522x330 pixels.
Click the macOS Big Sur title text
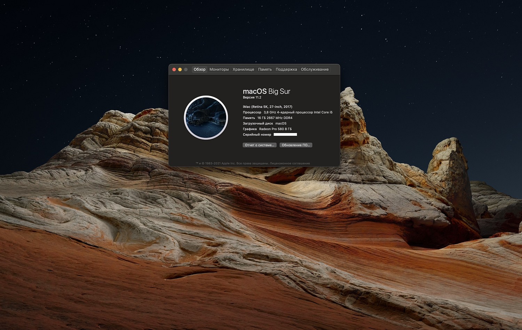click(267, 91)
